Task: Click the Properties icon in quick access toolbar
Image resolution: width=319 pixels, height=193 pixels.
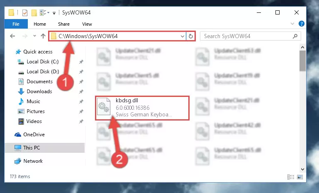Action: [24, 12]
